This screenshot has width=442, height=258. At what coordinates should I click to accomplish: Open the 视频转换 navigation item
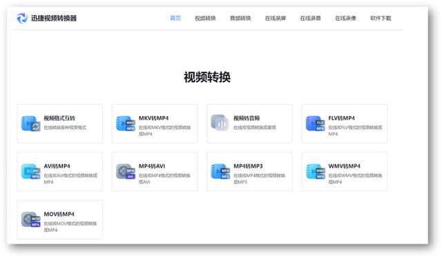click(x=205, y=19)
